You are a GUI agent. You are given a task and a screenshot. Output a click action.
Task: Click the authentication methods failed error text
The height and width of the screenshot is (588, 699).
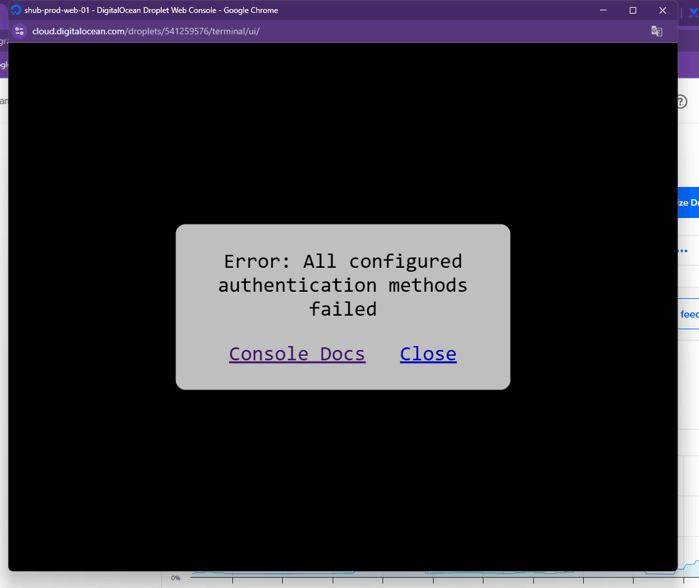(x=342, y=285)
